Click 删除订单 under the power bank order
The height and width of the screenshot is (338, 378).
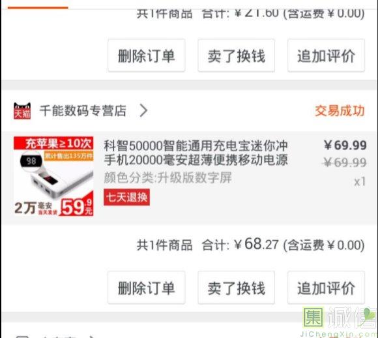click(147, 288)
